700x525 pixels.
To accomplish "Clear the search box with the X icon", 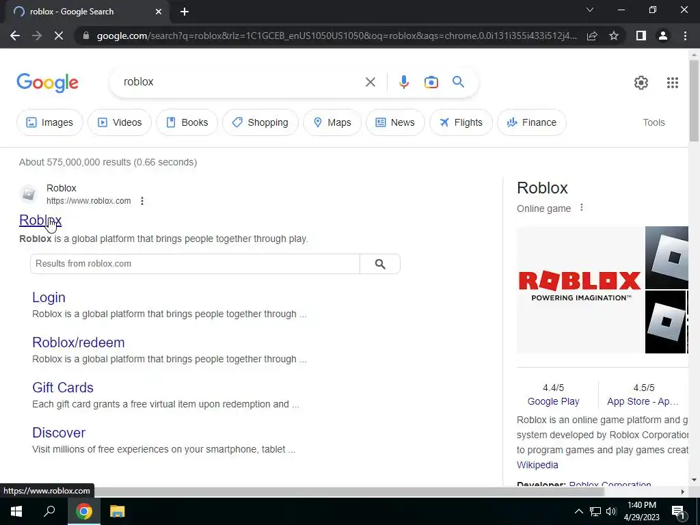I will click(370, 82).
